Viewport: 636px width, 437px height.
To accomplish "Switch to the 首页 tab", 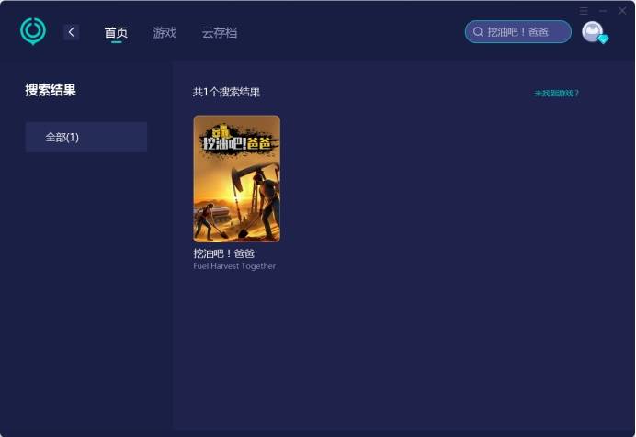I will coord(117,32).
